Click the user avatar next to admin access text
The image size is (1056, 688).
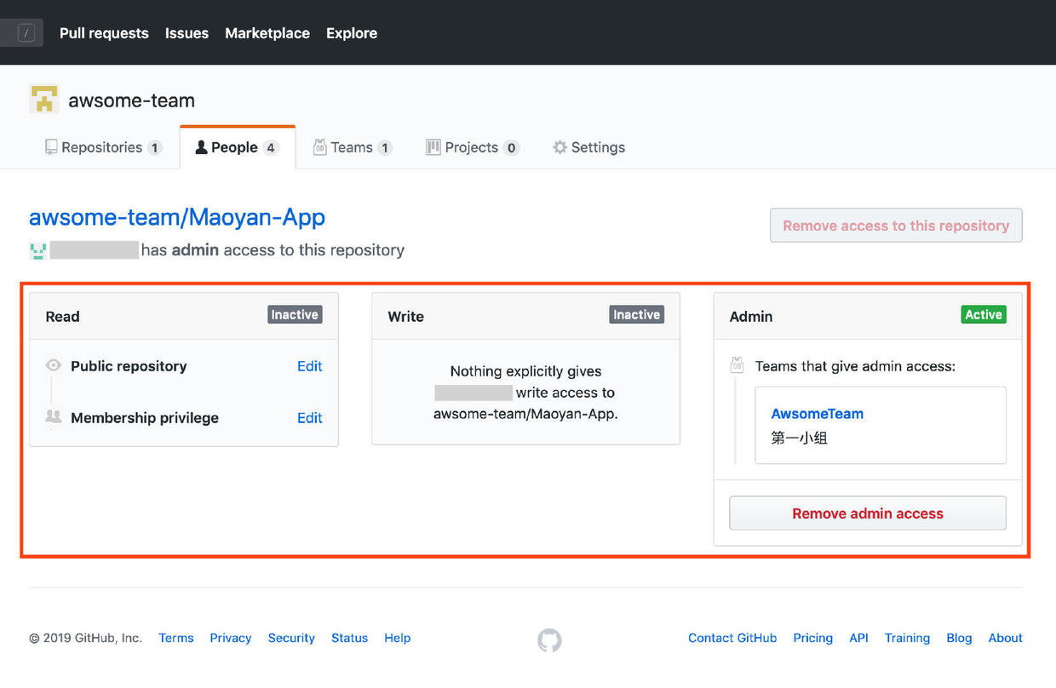[38, 250]
